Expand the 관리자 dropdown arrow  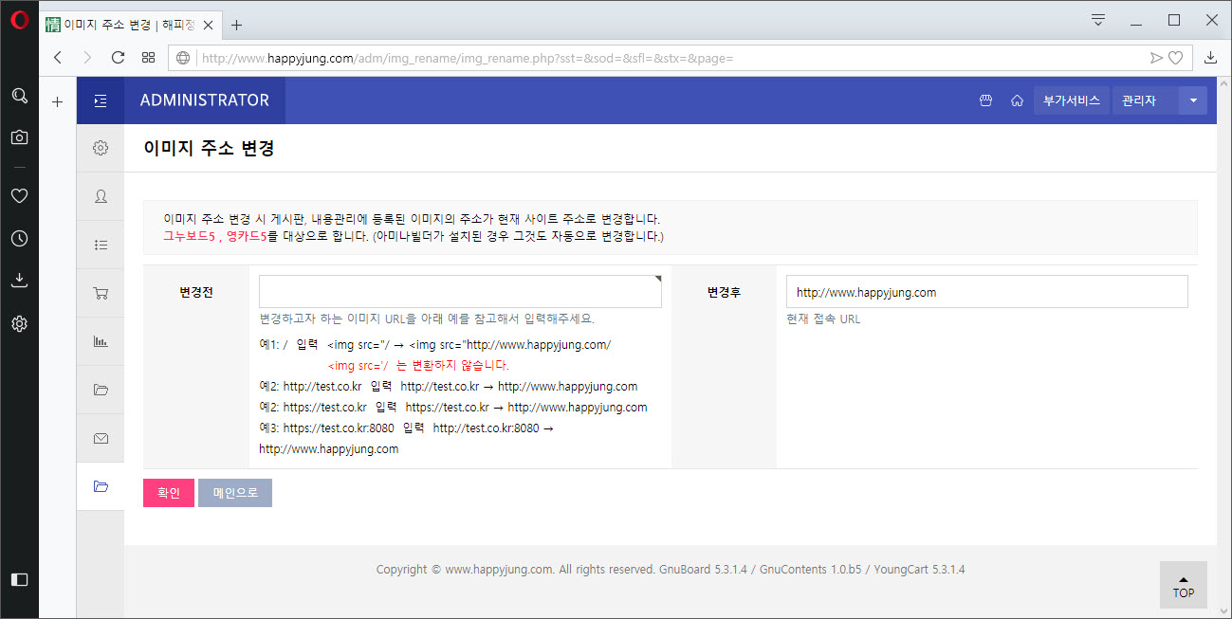1193,100
